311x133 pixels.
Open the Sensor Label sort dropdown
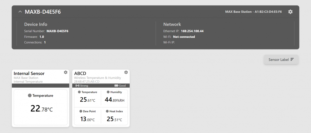(x=281, y=60)
